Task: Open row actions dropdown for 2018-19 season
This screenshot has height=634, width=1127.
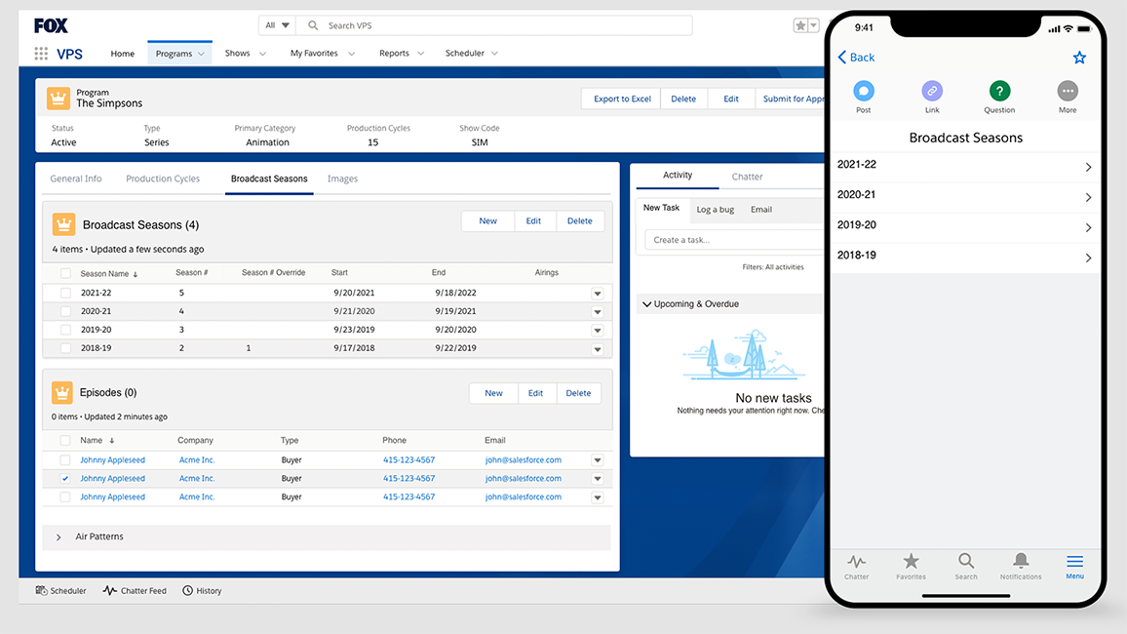Action: 598,348
